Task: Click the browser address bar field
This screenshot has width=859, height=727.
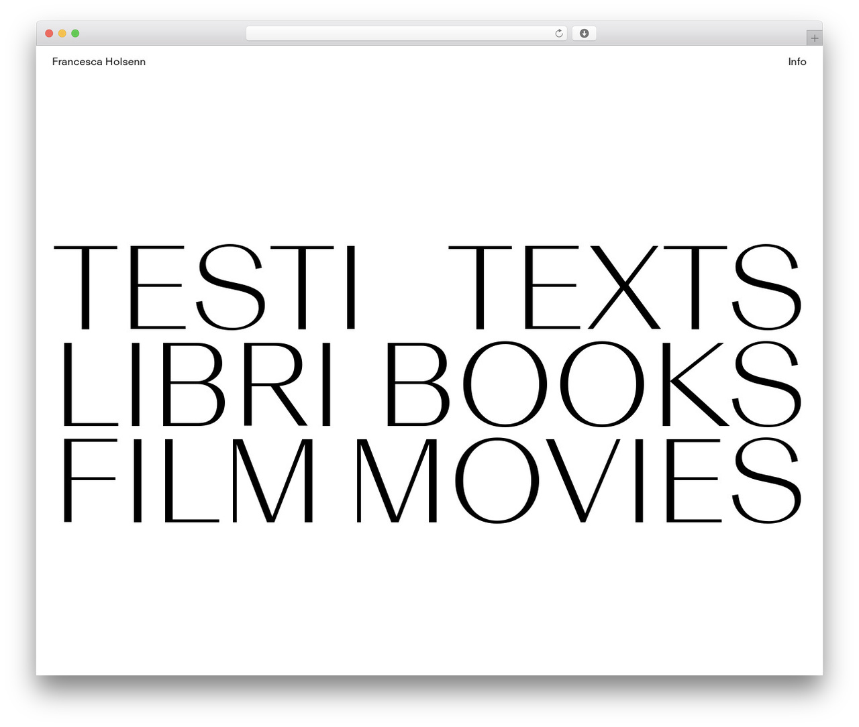Action: coord(407,34)
